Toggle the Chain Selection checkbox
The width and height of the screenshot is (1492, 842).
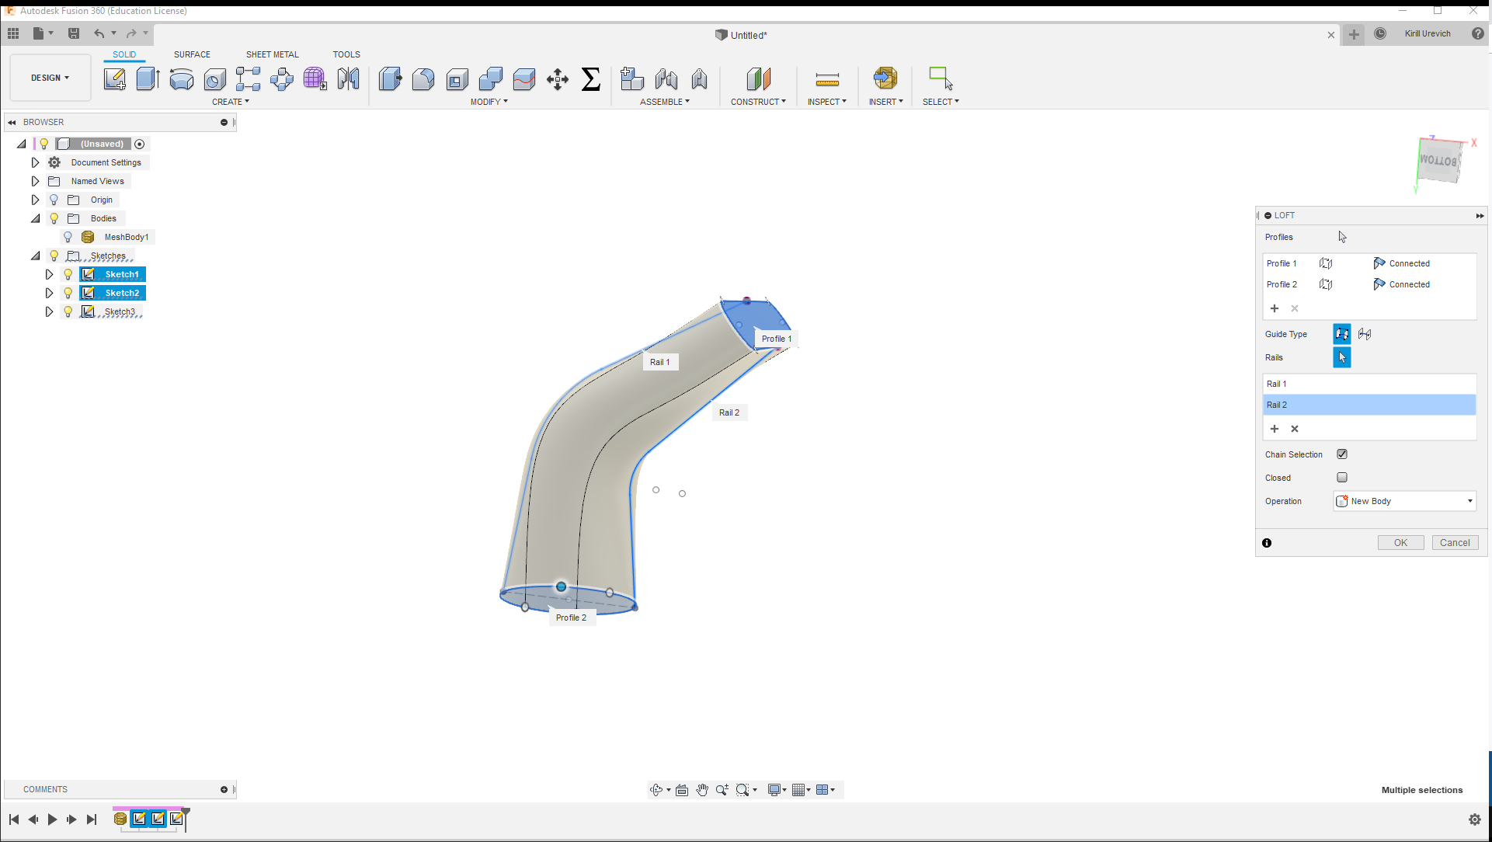1341,454
